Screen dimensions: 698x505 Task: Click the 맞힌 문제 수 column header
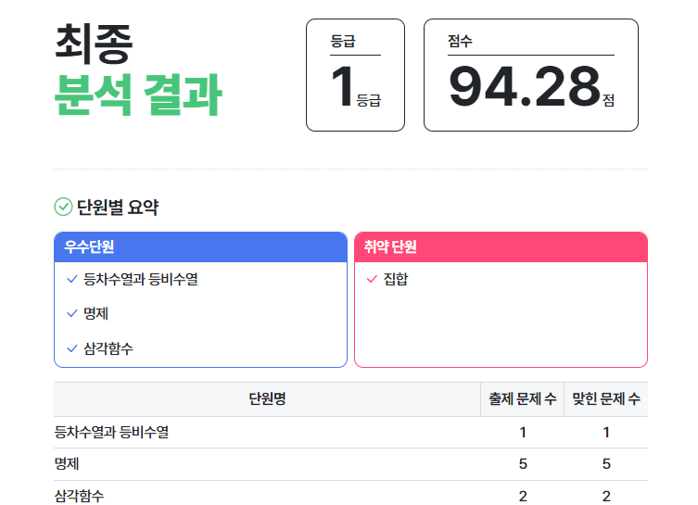coord(606,399)
